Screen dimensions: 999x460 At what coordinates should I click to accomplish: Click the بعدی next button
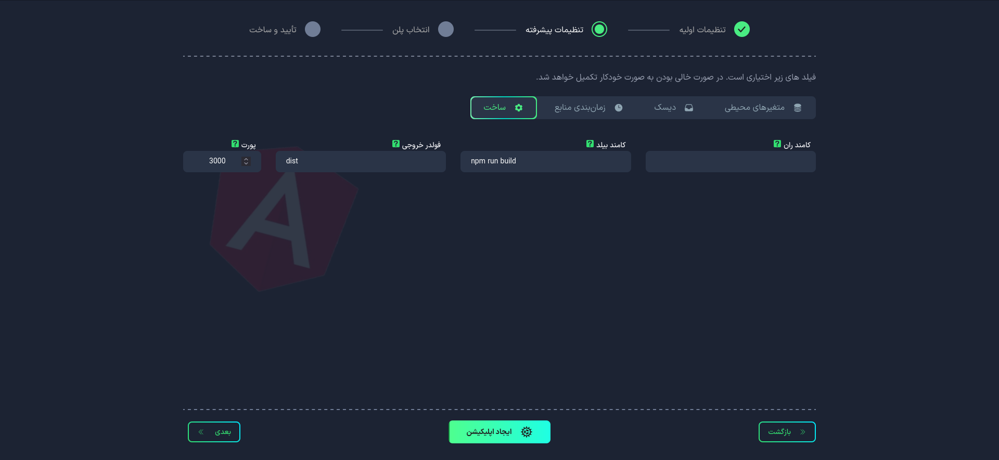coord(214,432)
